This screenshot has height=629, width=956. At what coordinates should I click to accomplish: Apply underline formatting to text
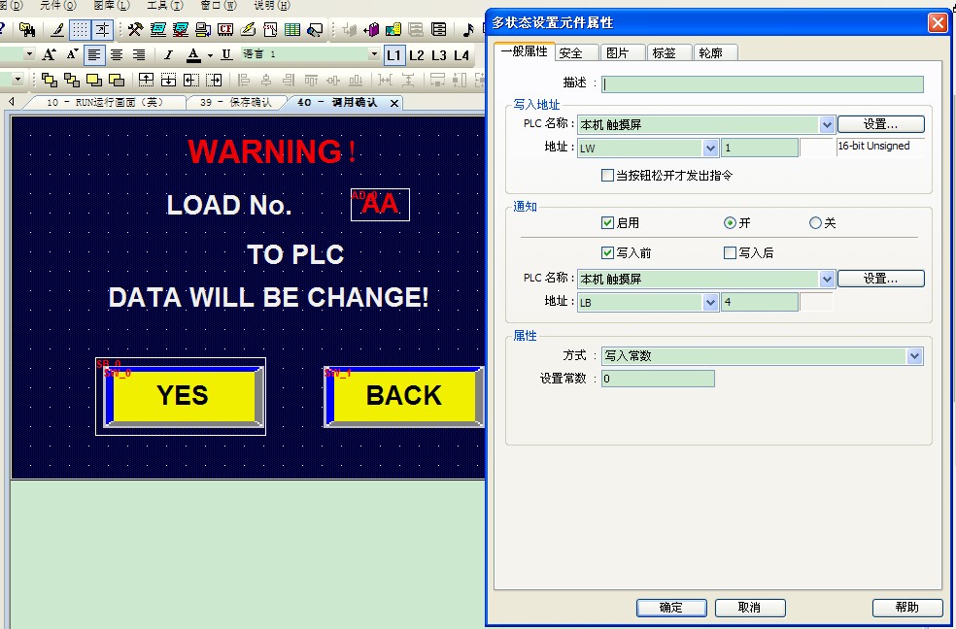click(x=226, y=56)
